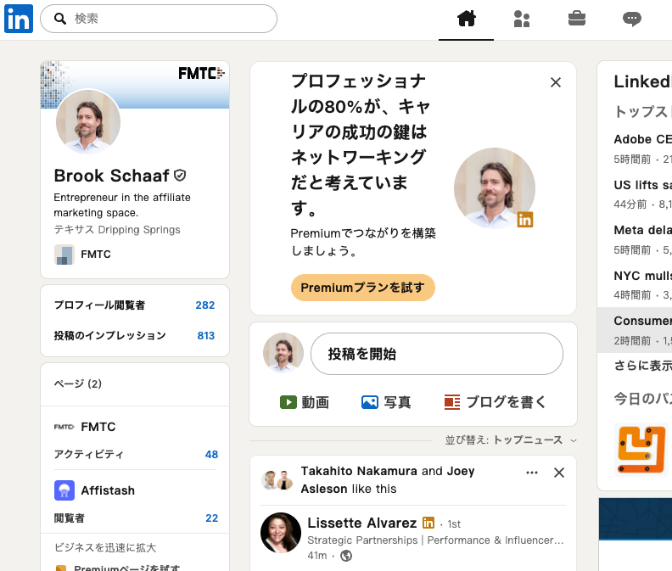Open Brook Schaaf's profile photo
The image size is (672, 571).
click(88, 121)
